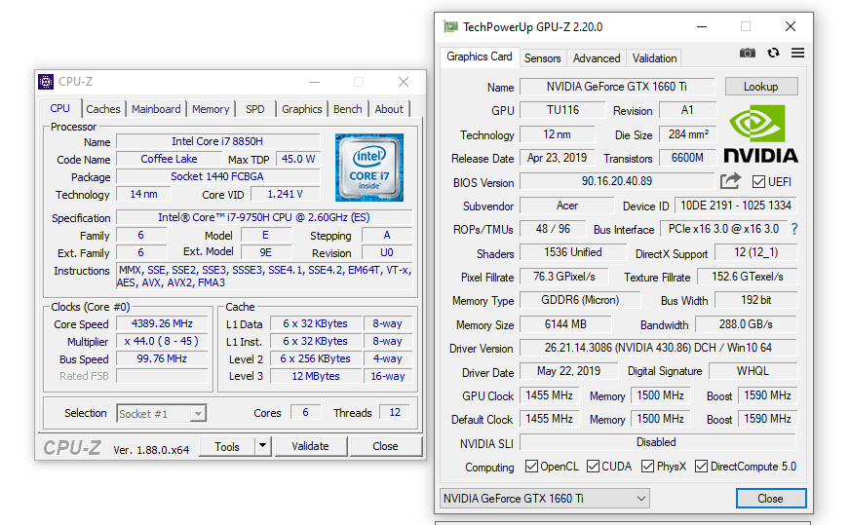Screen dimensions: 850x525
Task: Click the Multiplier value x 44.0 (8 - 45)
Action: (x=162, y=341)
